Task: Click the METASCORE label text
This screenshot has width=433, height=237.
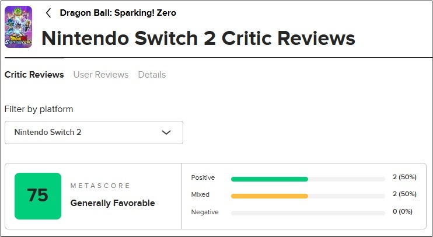Action: click(x=100, y=186)
